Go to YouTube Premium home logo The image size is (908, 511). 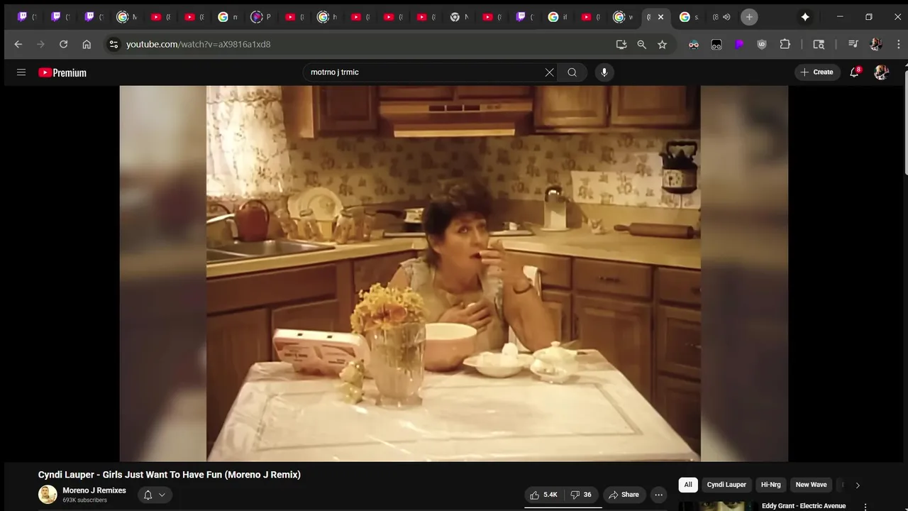pyautogui.click(x=62, y=72)
